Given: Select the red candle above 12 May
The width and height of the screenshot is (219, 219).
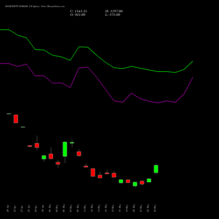Looking at the screenshot, I should (93, 173).
